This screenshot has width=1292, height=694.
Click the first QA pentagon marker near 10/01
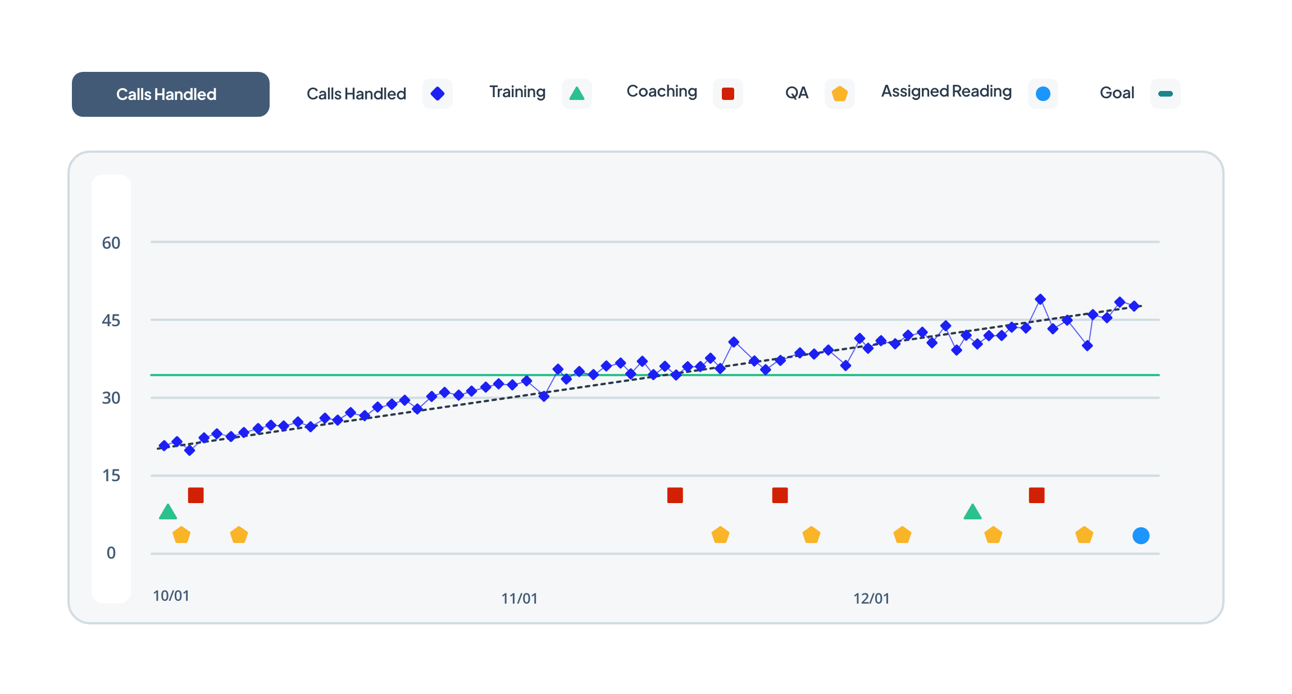click(x=181, y=535)
